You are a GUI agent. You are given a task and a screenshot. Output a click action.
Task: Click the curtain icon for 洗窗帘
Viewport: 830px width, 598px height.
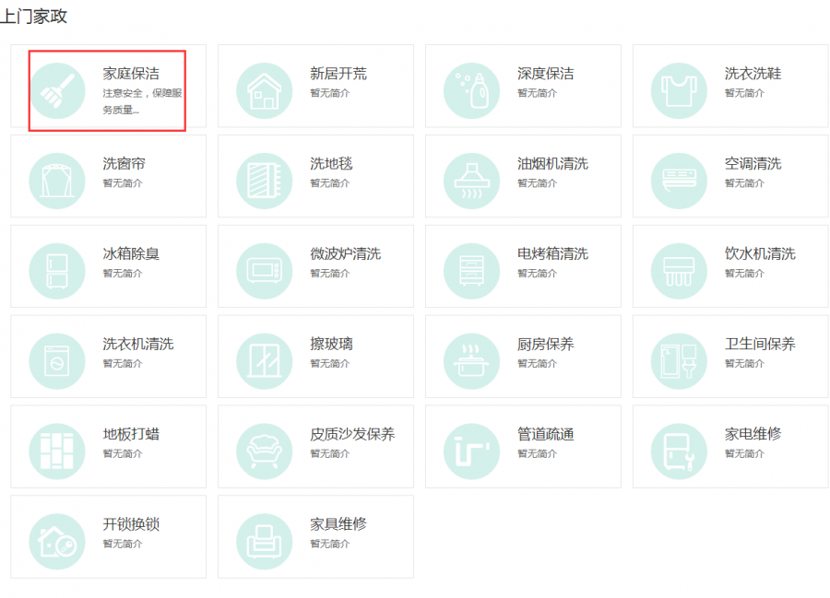click(57, 182)
